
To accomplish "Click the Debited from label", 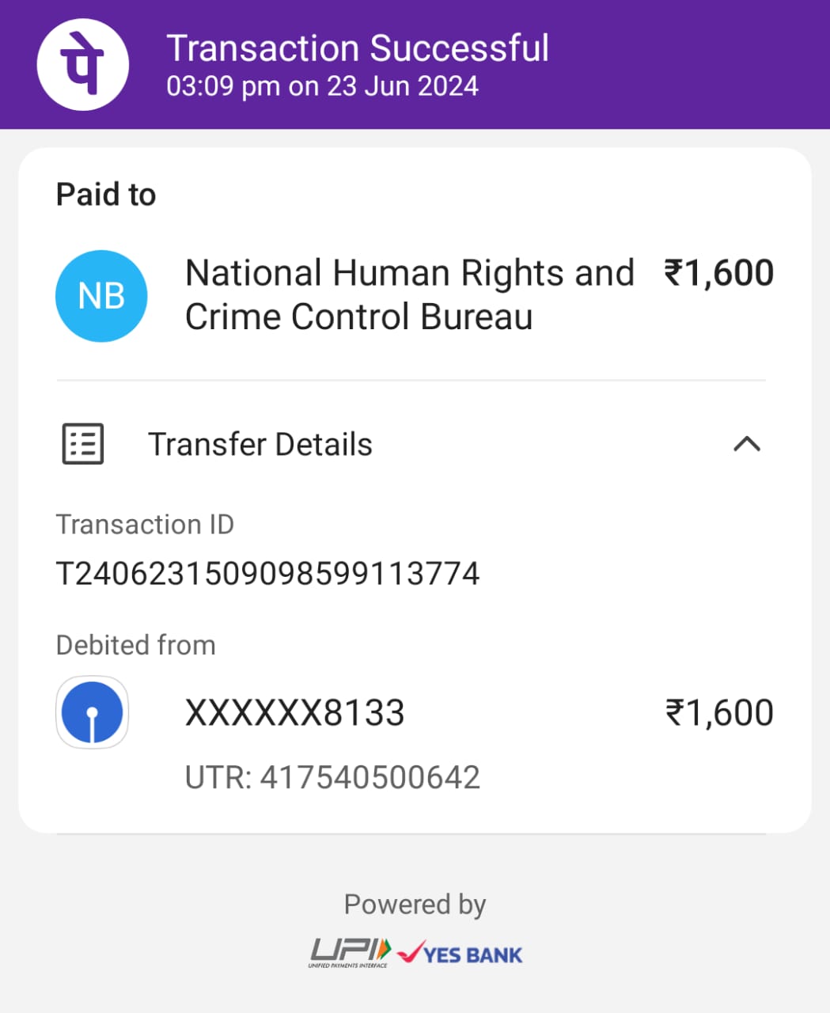I will point(135,645).
